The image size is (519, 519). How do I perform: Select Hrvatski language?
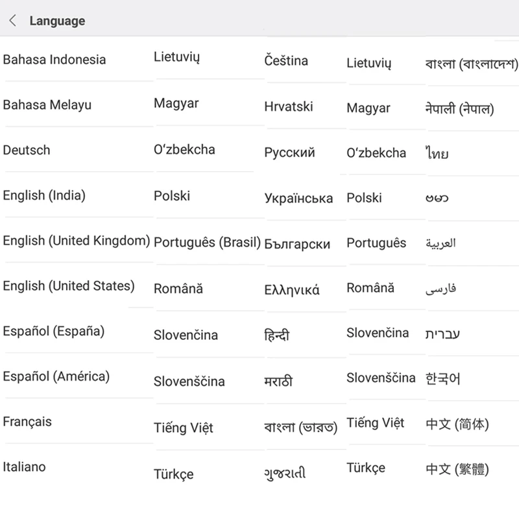click(x=288, y=106)
